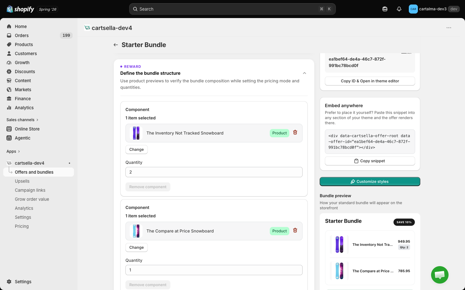Click the Online Store icon

9,129
